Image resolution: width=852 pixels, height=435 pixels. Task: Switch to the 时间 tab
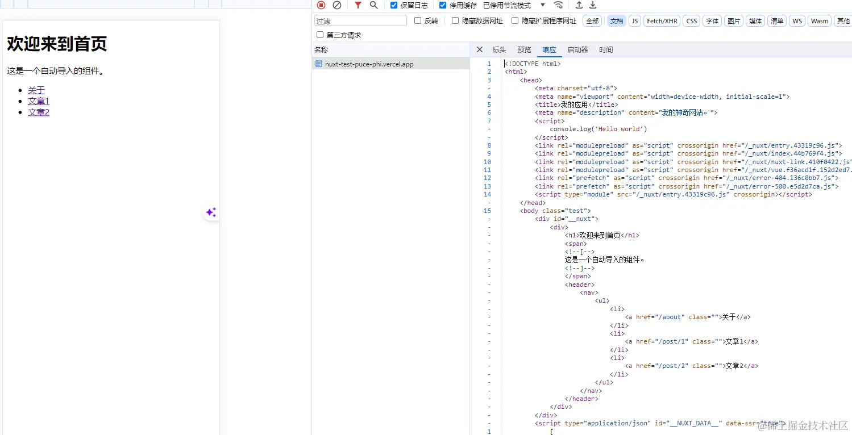pyautogui.click(x=606, y=50)
